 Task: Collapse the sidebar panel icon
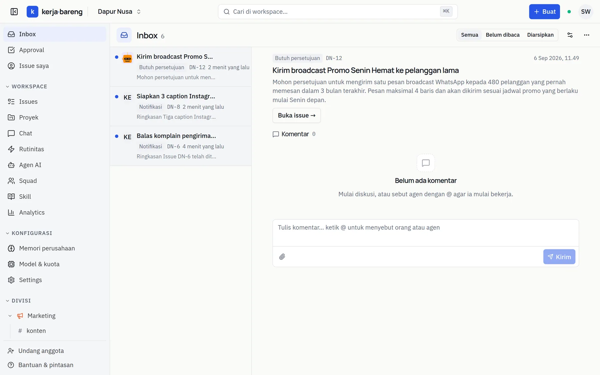[14, 12]
